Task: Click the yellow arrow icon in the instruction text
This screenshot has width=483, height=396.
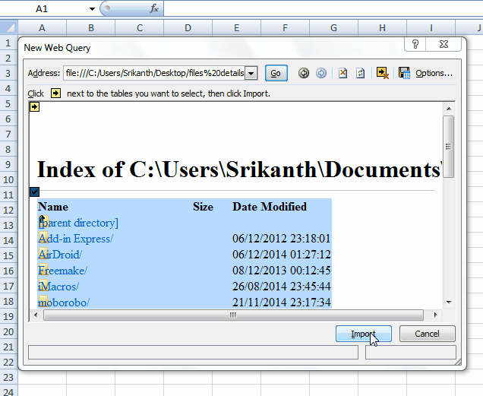Action: (x=55, y=93)
